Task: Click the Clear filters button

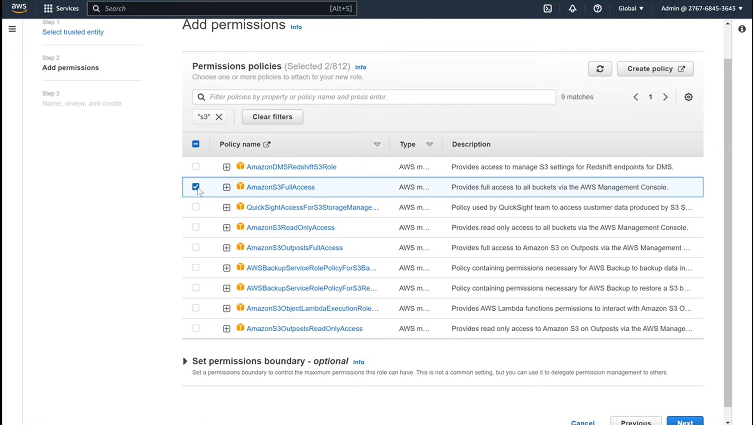Action: [272, 117]
